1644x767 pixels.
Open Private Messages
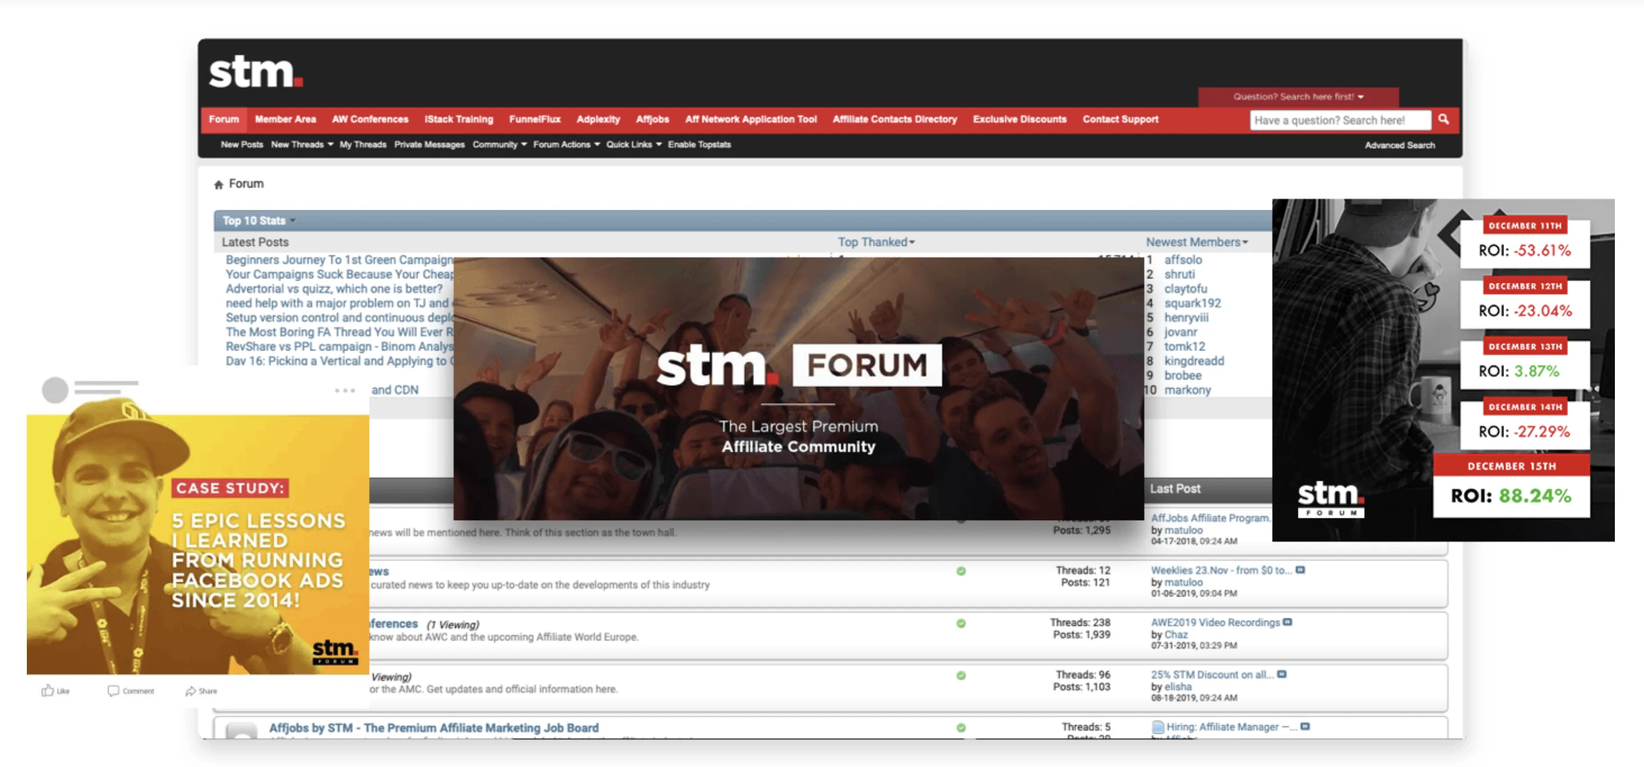[429, 145]
